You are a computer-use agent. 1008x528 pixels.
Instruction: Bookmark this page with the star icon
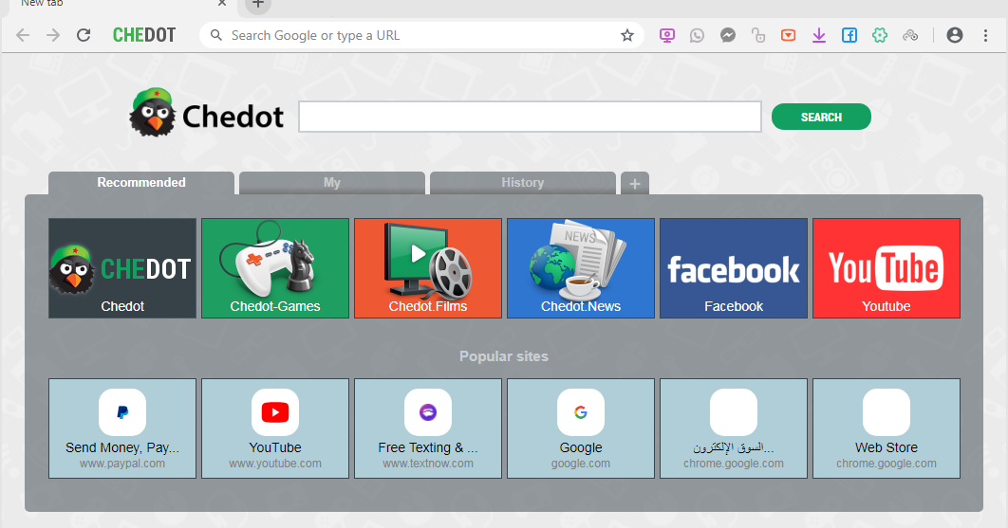click(627, 35)
